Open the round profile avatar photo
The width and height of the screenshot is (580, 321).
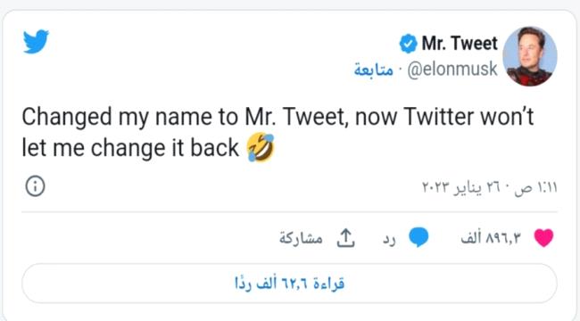click(x=530, y=56)
